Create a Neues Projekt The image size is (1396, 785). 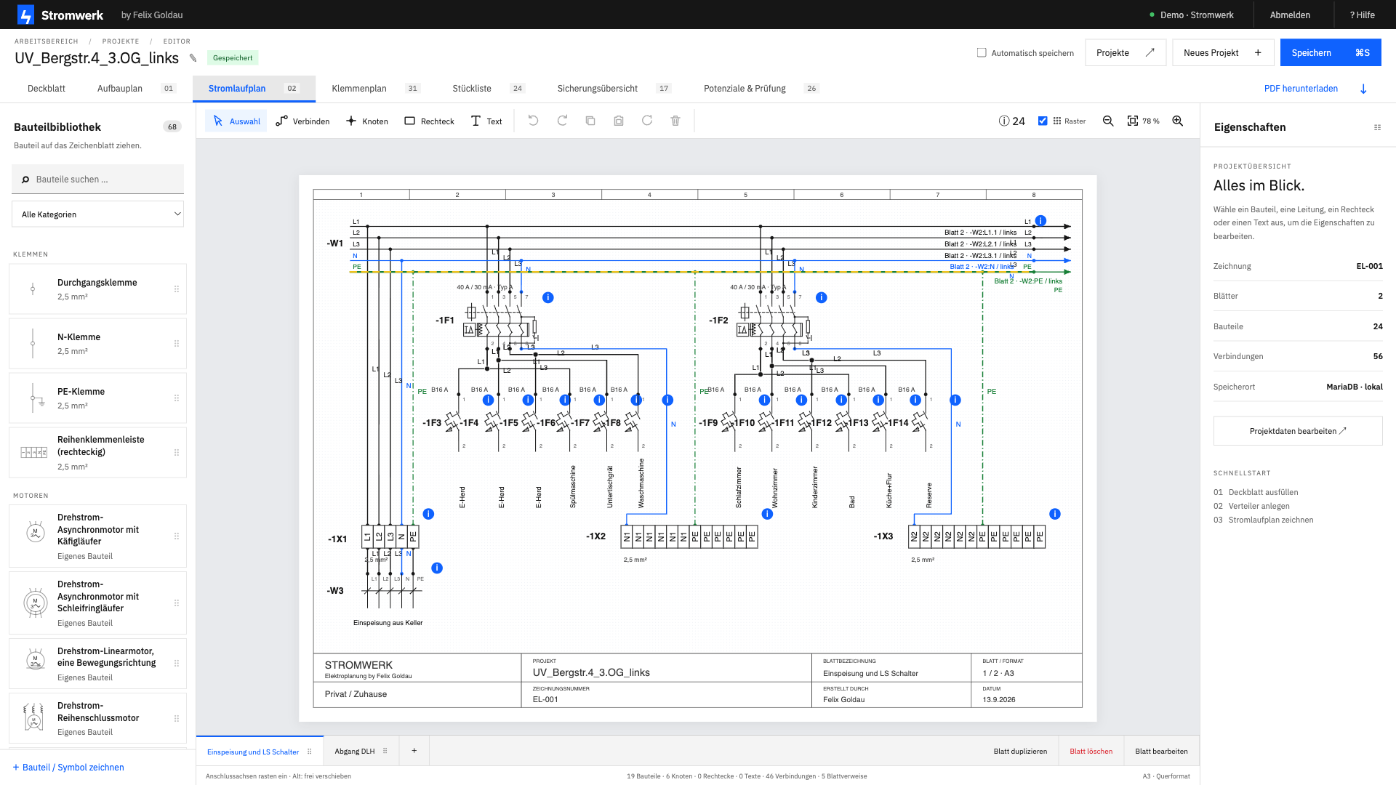pyautogui.click(x=1223, y=53)
